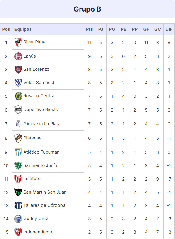Open the Rosario Central badge
175x239 pixels.
[18, 96]
